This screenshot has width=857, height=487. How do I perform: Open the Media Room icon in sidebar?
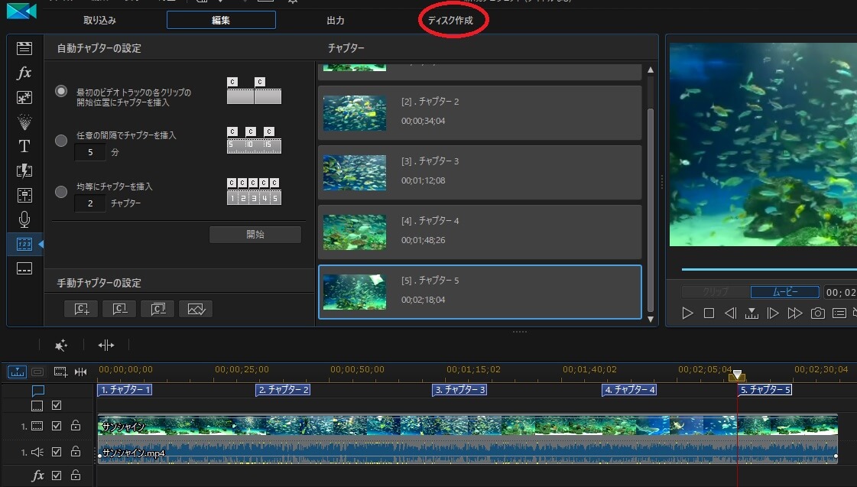pyautogui.click(x=24, y=48)
